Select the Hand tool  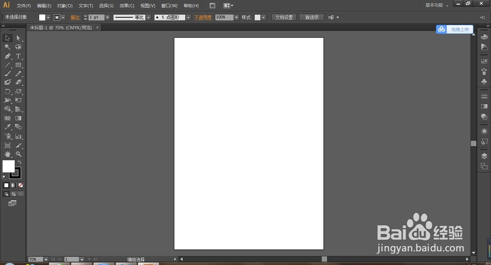click(x=7, y=154)
